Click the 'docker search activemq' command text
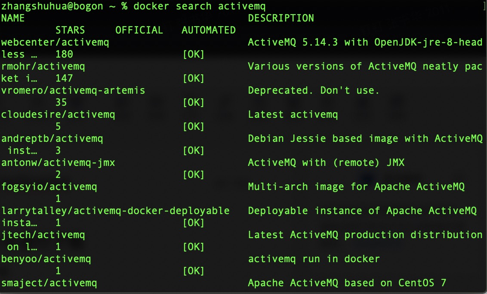This screenshot has height=294, width=487. [199, 6]
